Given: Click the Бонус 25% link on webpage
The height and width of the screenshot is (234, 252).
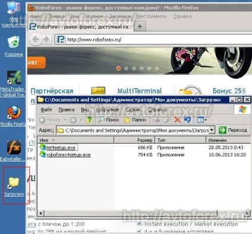Looking at the screenshot, I should pyautogui.click(x=229, y=91).
